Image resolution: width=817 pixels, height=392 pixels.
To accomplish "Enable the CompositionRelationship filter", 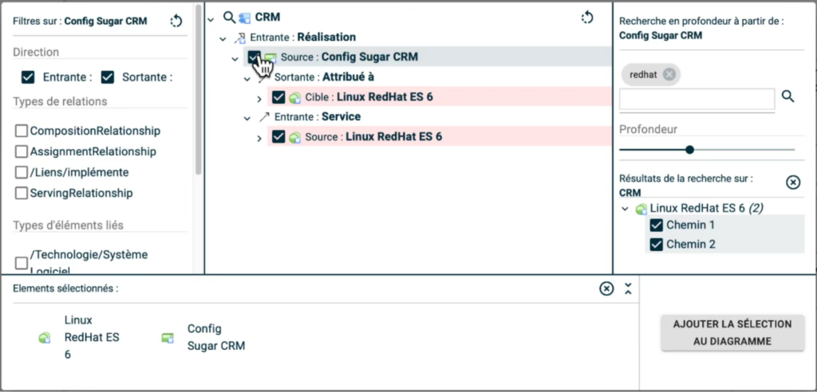I will click(x=22, y=131).
